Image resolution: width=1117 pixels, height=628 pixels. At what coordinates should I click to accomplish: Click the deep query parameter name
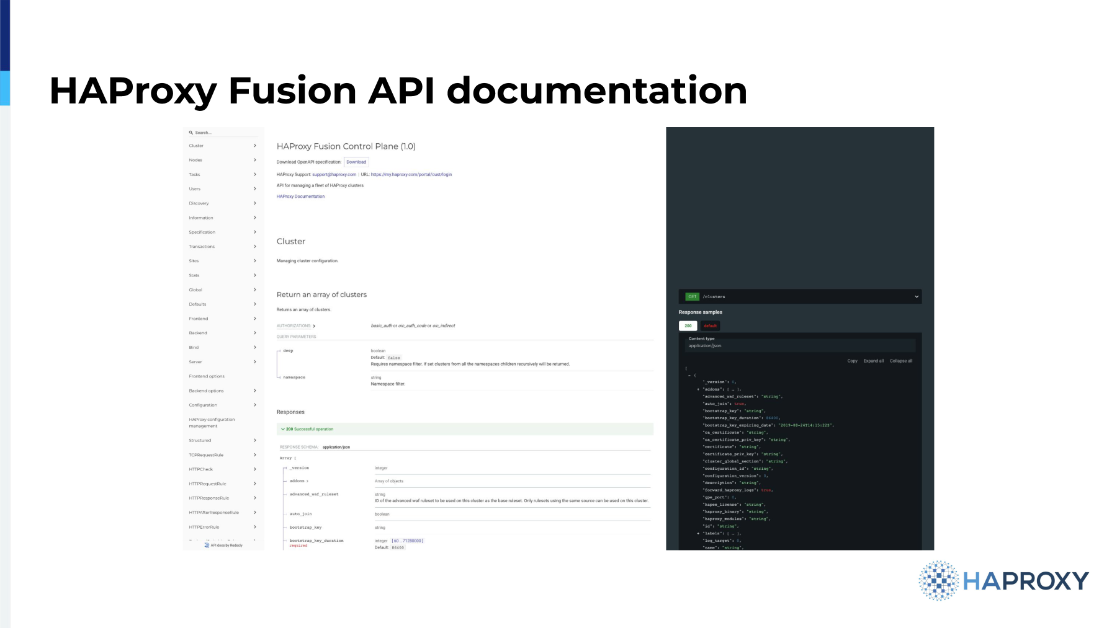tap(288, 351)
